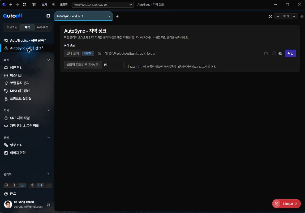This screenshot has width=305, height=213.
Task: Add a new tab with plus icon
Action: click(117, 16)
